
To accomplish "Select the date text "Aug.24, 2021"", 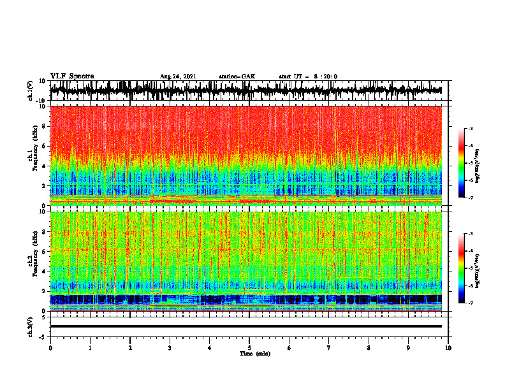I will coord(178,76).
